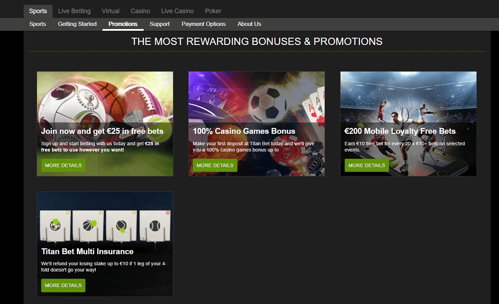This screenshot has height=304, width=499.
Task: Click the 'Sign up and start betting' description text
Action: pos(100,147)
